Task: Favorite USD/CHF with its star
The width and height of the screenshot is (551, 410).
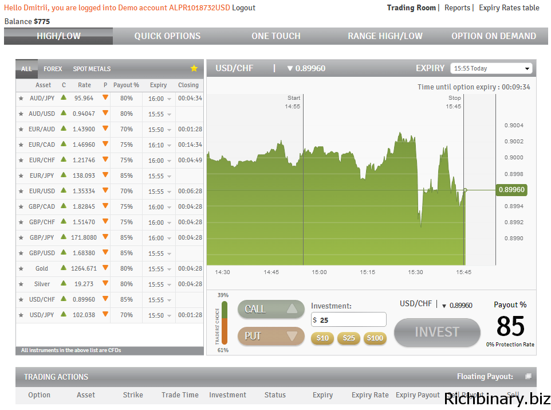Action: 21,300
